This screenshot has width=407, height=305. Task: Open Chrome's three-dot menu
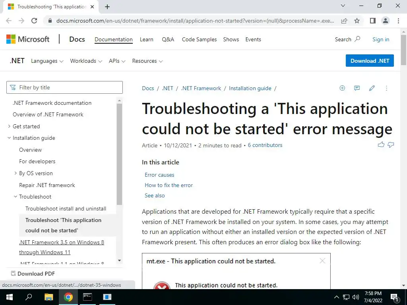coord(398,21)
